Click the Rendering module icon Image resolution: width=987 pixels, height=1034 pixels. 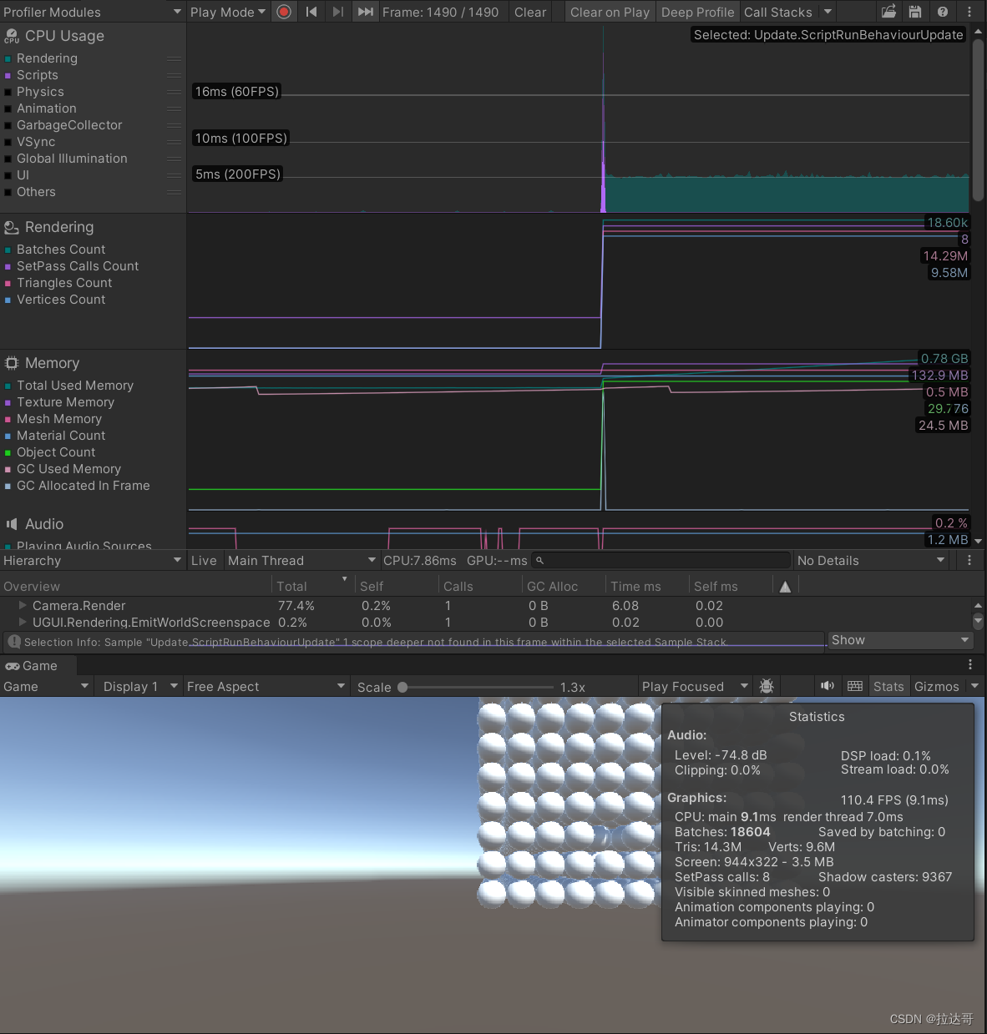pos(11,227)
